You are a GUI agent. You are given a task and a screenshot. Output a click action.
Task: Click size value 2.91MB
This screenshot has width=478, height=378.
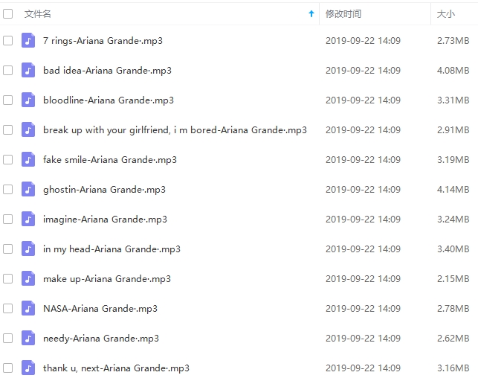[x=453, y=130]
